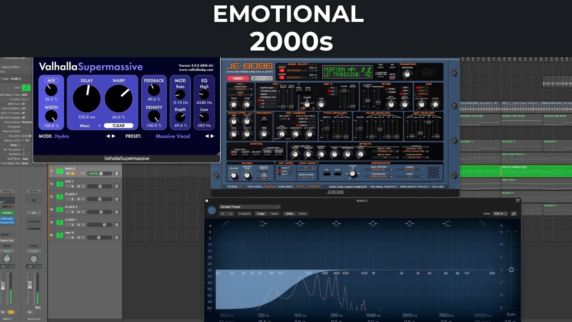Select the low cut band icon in Channel EQ
Screen dimensions: 572x322
click(227, 223)
